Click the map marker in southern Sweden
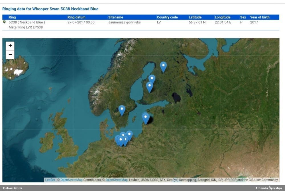This screenshot has height=191, width=285. point(122,110)
